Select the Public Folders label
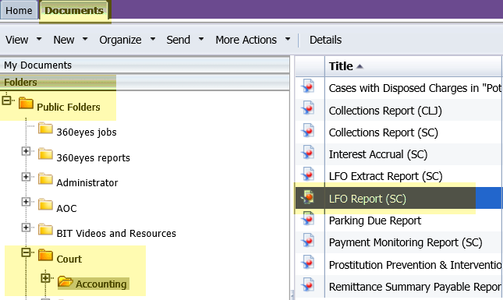 (x=69, y=107)
